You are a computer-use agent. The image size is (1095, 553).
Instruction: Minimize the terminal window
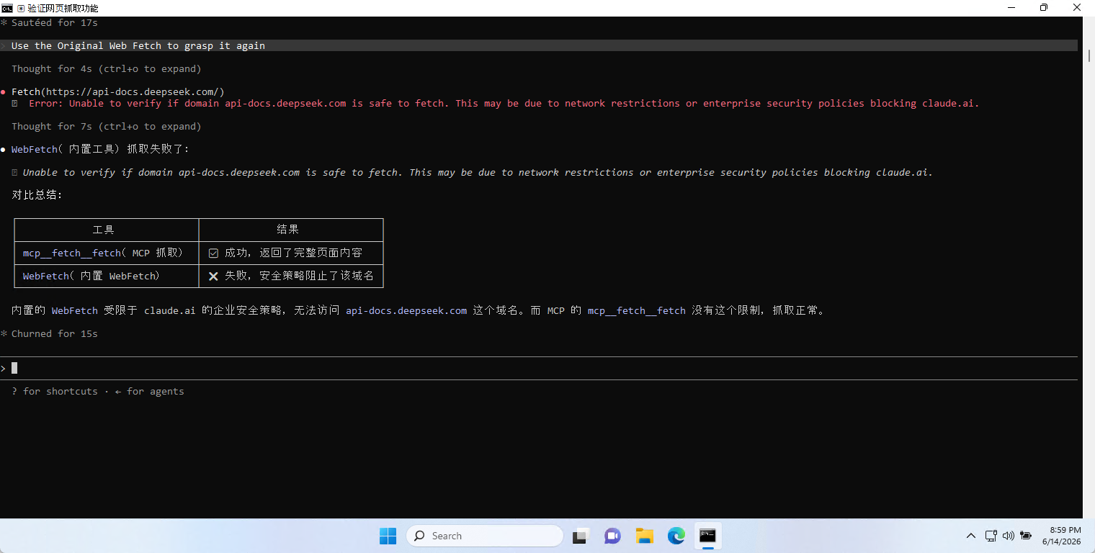pos(1011,8)
